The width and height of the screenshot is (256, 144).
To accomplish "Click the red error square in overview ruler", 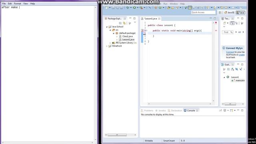I will [x=216, y=23].
